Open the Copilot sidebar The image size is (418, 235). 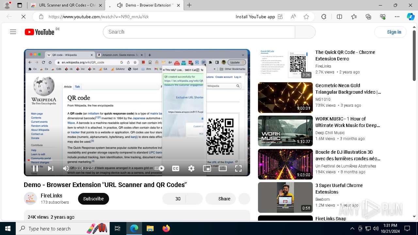click(411, 17)
